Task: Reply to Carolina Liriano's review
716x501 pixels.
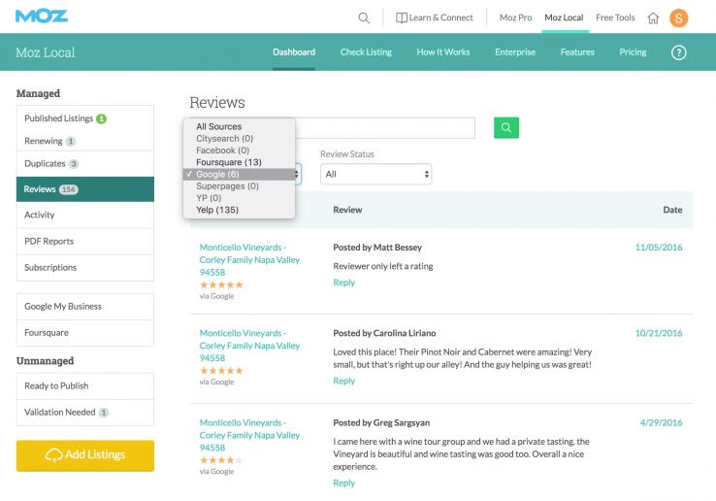Action: pyautogui.click(x=343, y=381)
